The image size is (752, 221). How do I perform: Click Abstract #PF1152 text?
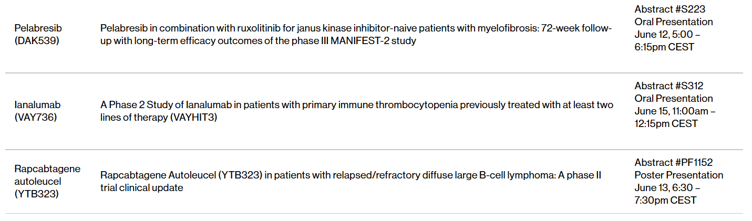(673, 162)
